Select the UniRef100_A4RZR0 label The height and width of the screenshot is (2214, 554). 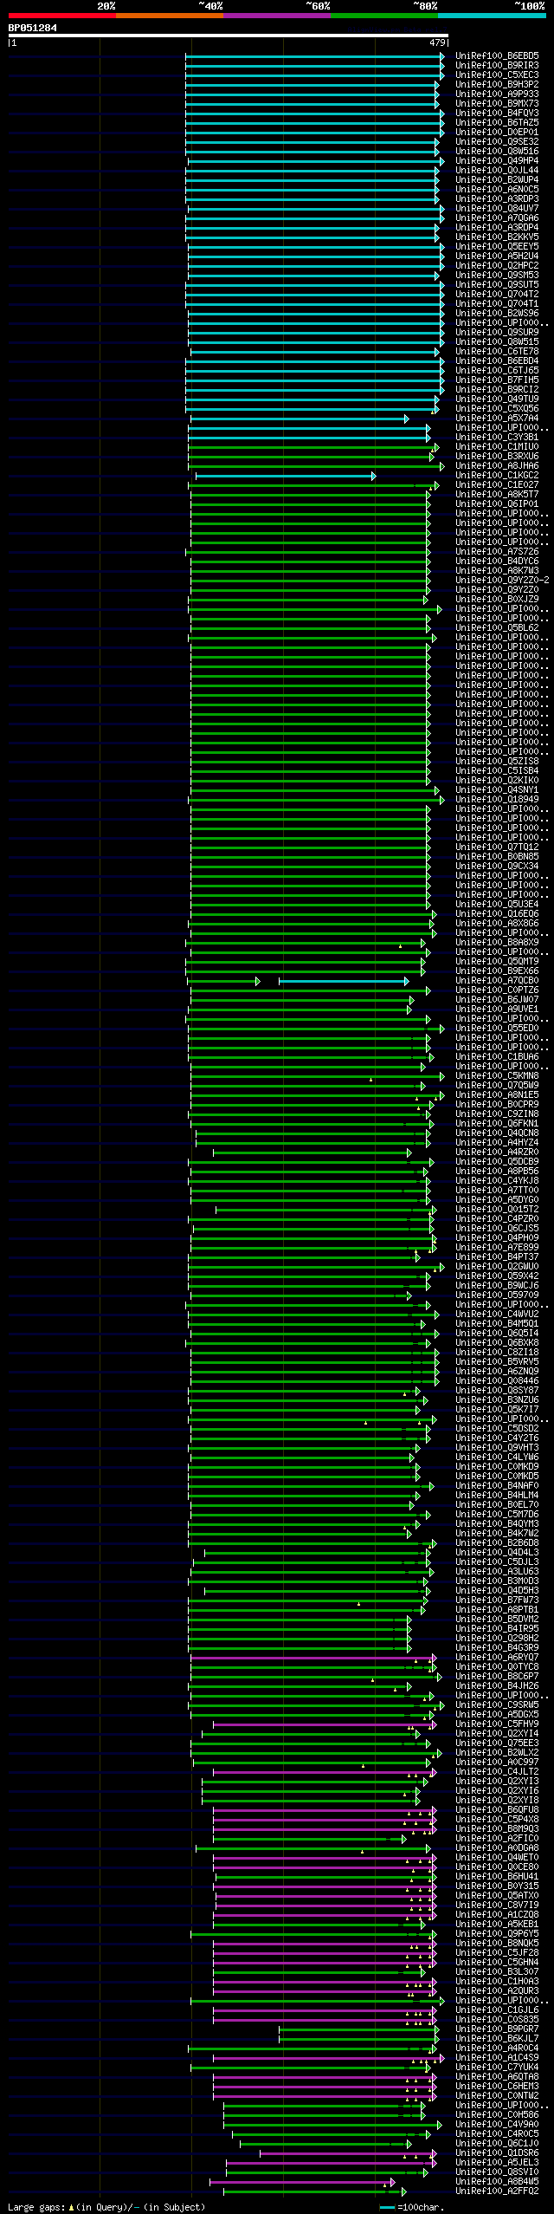click(497, 1152)
